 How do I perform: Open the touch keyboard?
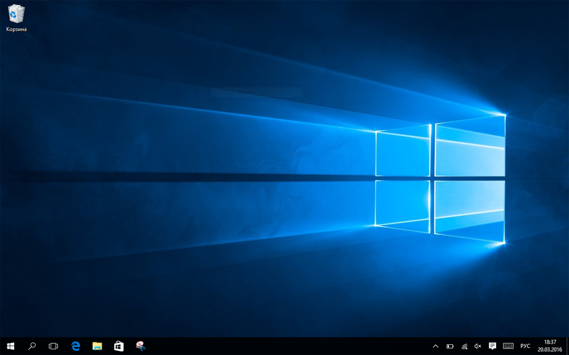point(508,346)
